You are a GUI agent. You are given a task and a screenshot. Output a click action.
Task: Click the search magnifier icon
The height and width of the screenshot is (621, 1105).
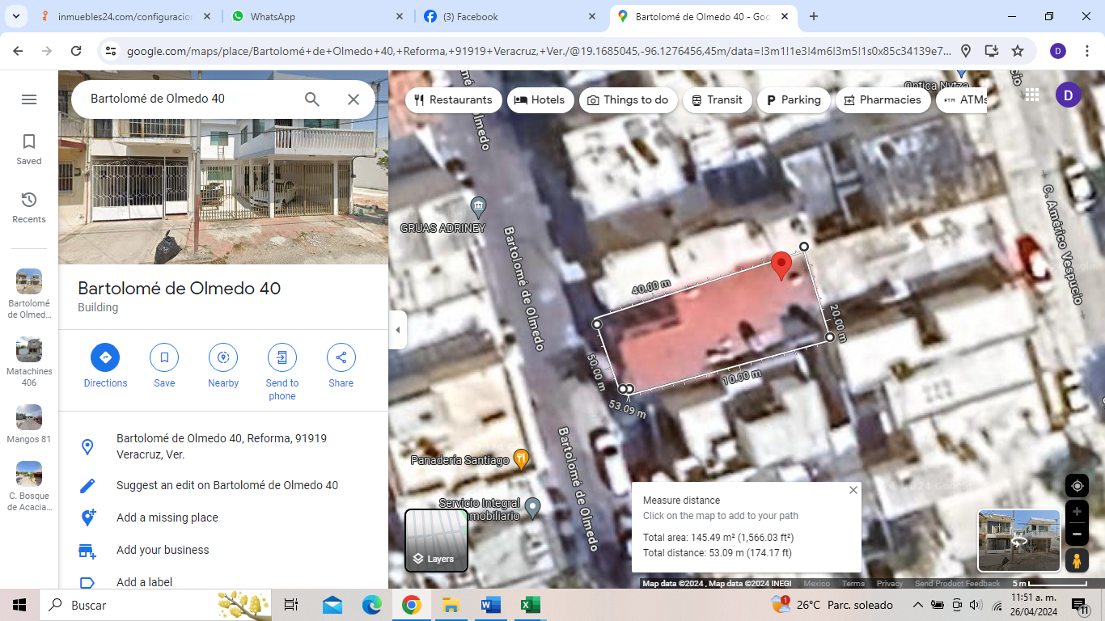312,99
